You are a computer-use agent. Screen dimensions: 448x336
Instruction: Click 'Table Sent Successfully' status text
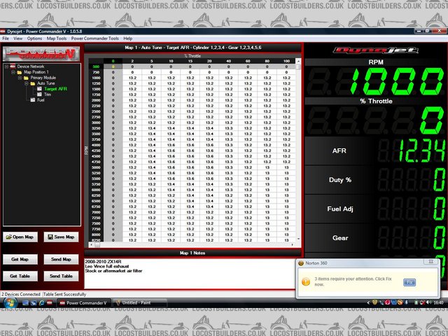[x=65, y=294]
